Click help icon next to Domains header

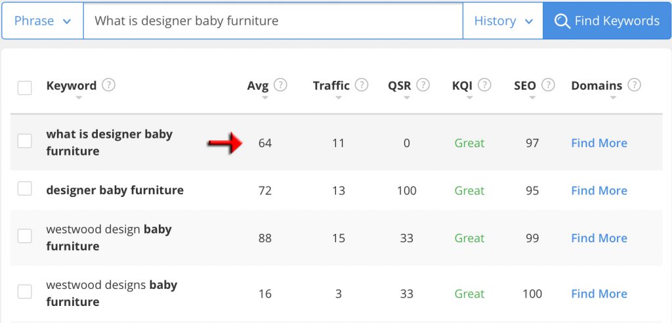click(x=635, y=85)
